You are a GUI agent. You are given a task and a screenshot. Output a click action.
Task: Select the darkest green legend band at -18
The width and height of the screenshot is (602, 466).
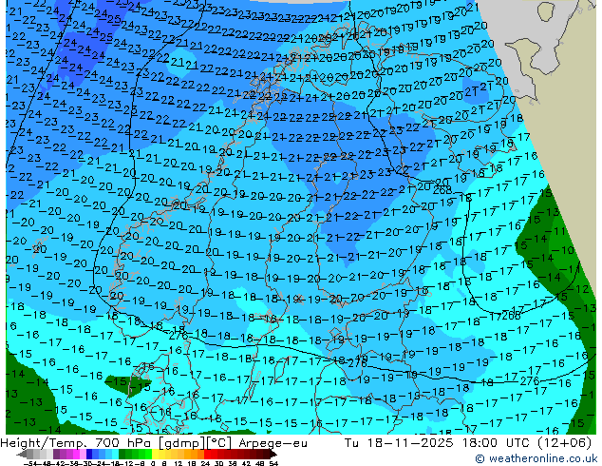click(122, 455)
